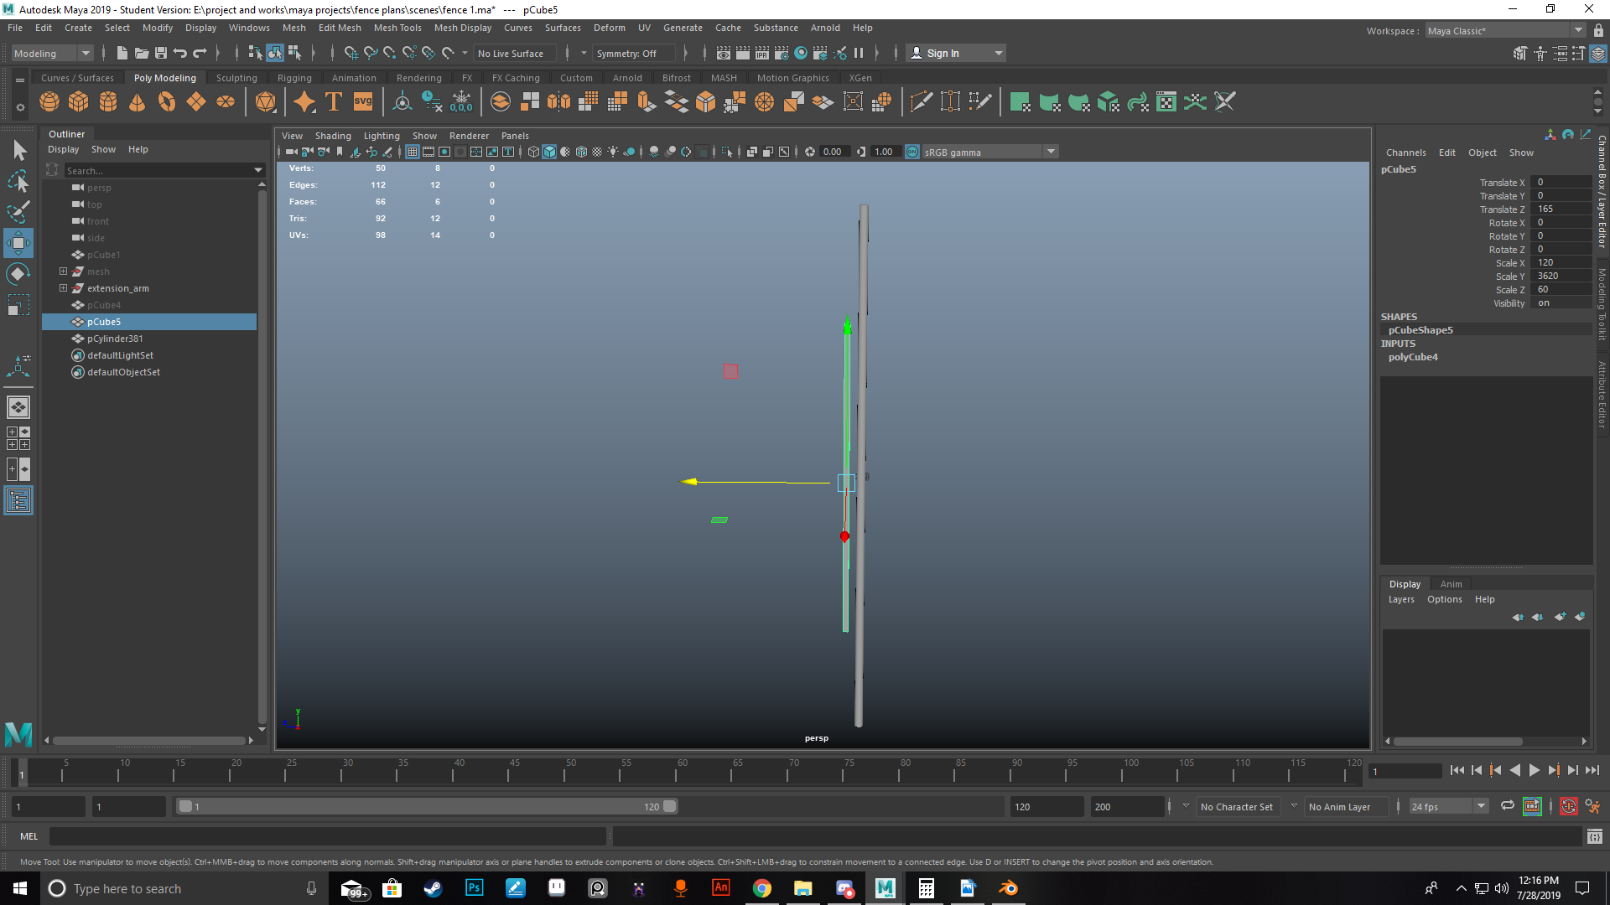Open the sRGB gamma view transform dropdown
The width and height of the screenshot is (1610, 905).
pyautogui.click(x=1050, y=152)
